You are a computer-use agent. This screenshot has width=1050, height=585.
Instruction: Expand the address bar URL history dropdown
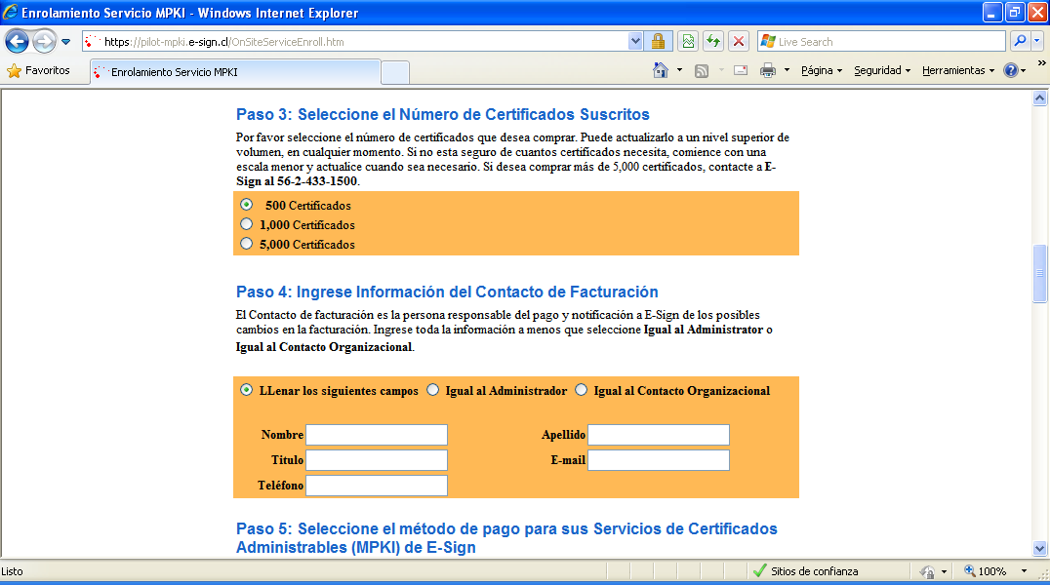(x=636, y=42)
